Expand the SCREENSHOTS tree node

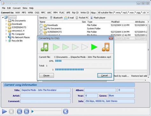6,27
